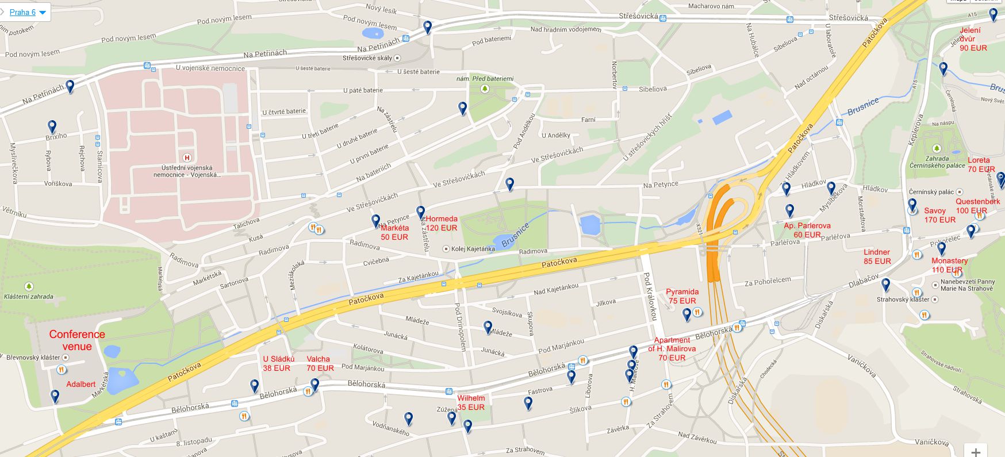Open the Praha 6 link
The image size is (1005, 457).
tap(22, 12)
